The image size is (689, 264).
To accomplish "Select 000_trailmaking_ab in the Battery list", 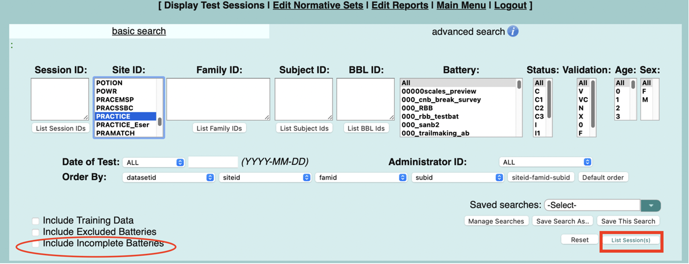I will click(x=458, y=133).
